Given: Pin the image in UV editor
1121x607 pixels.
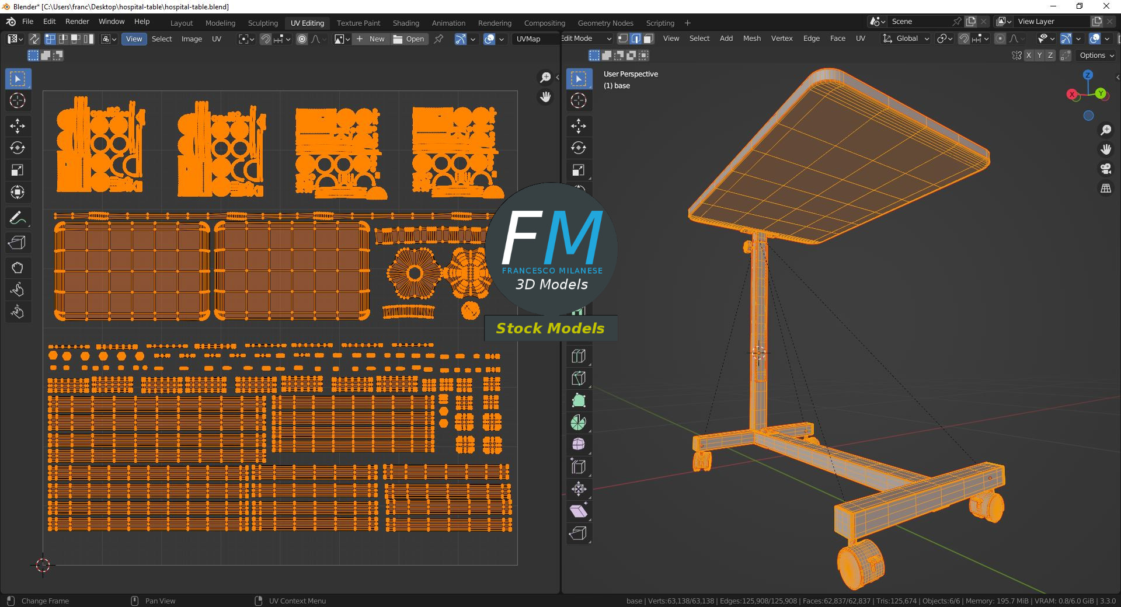Looking at the screenshot, I should click(438, 39).
